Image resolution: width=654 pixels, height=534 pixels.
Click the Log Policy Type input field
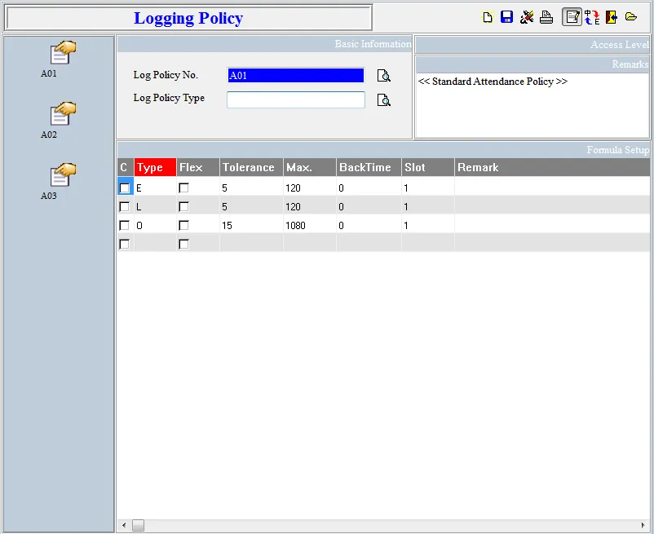click(x=295, y=99)
